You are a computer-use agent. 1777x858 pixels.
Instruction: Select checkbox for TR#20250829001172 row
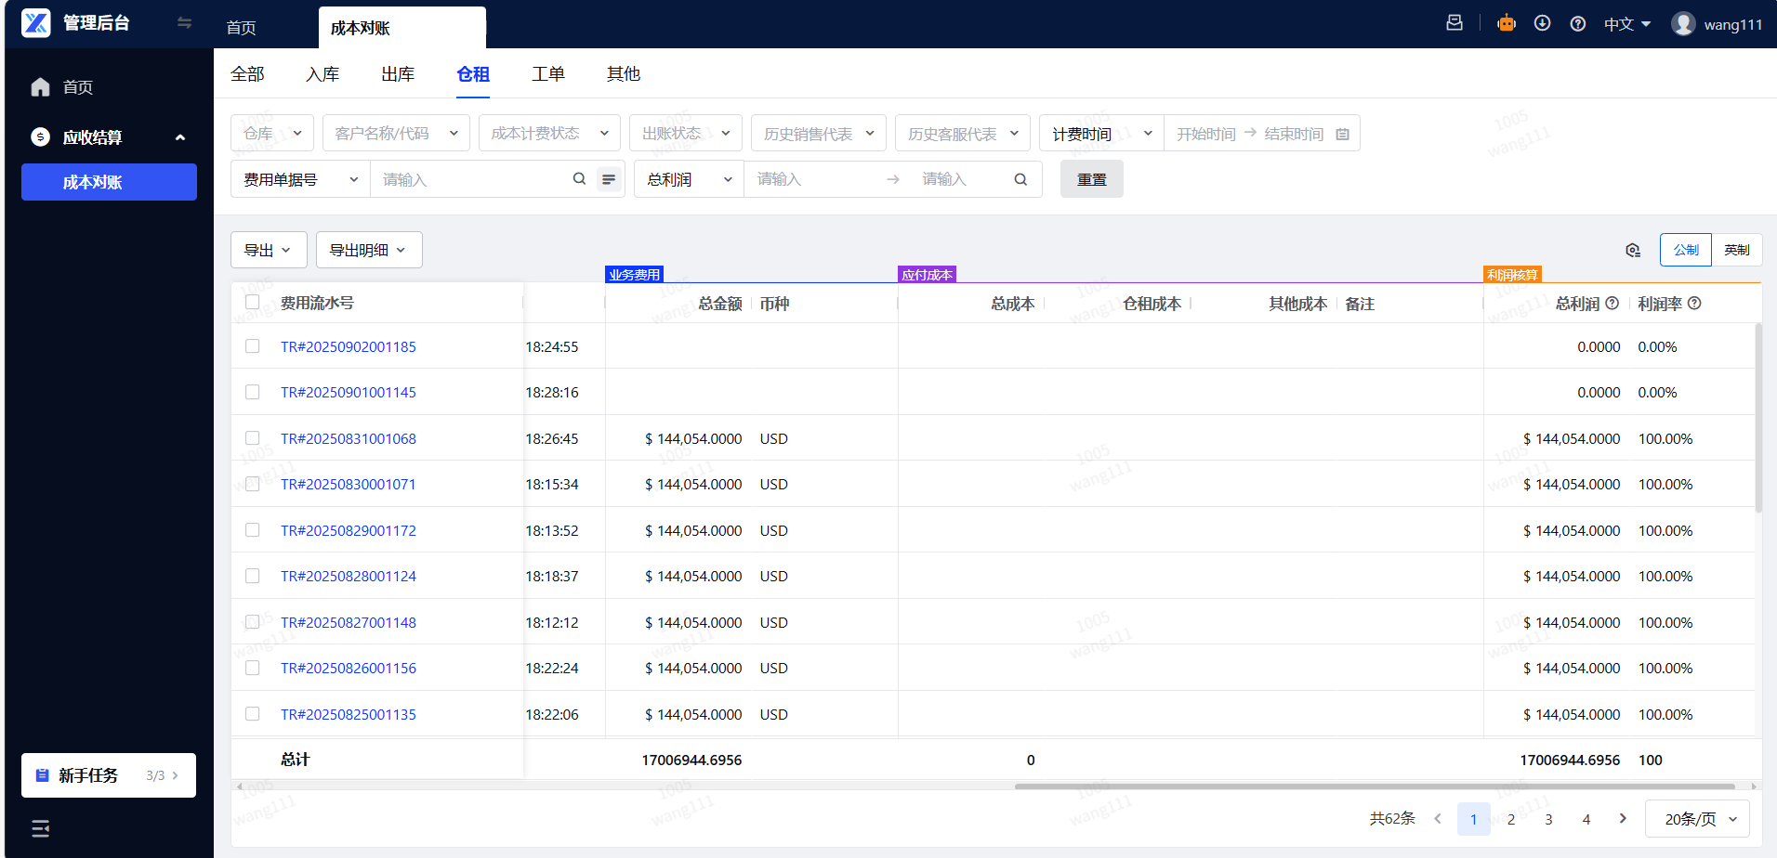coord(252,530)
